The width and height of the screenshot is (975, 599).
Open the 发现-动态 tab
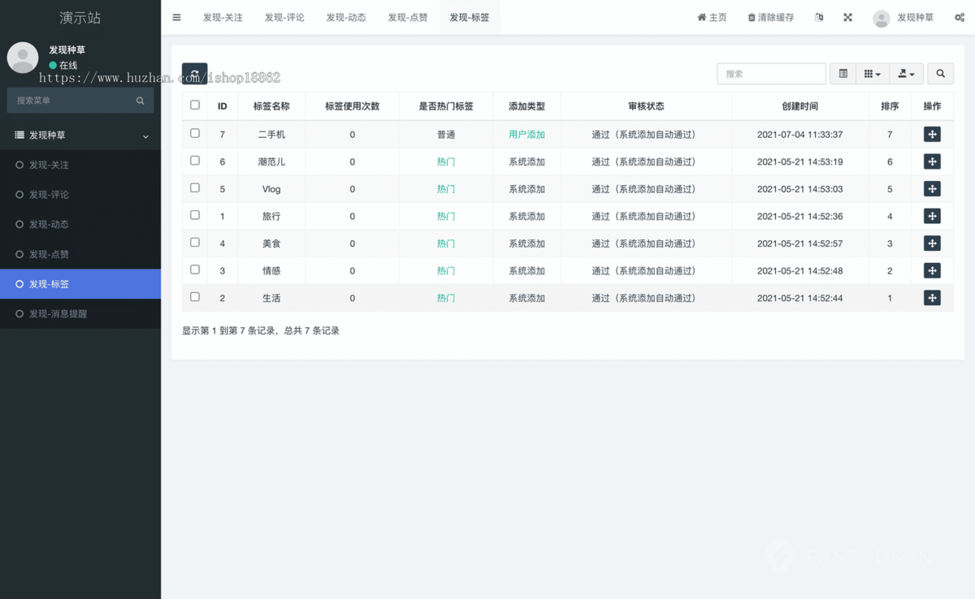coord(346,17)
